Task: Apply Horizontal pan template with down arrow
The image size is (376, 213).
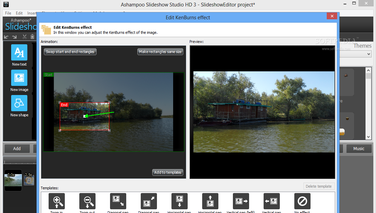Action: click(179, 201)
